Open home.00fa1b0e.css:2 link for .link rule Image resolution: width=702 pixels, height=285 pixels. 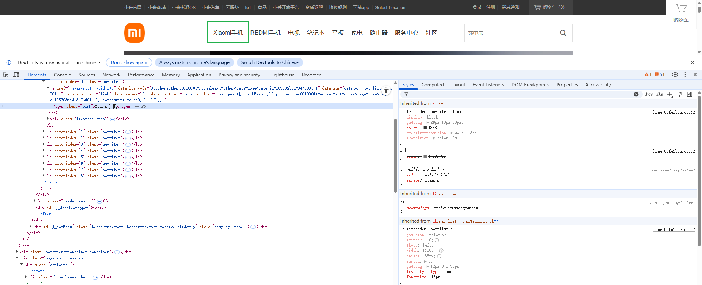674,112
